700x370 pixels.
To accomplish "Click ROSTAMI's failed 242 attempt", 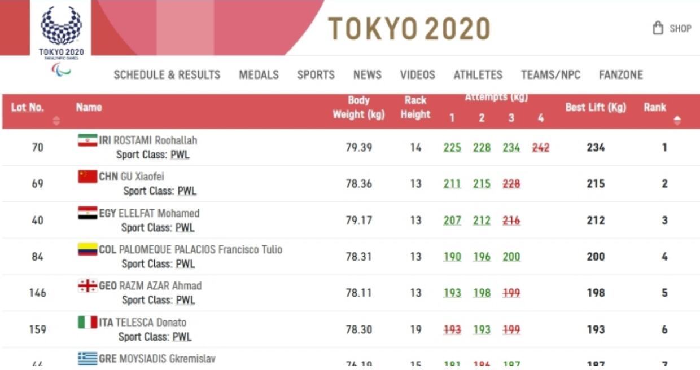I will [x=541, y=148].
